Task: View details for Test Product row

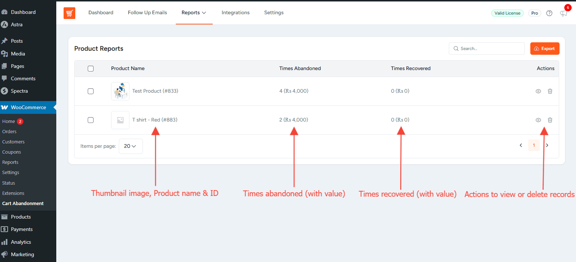Action: 538,91
